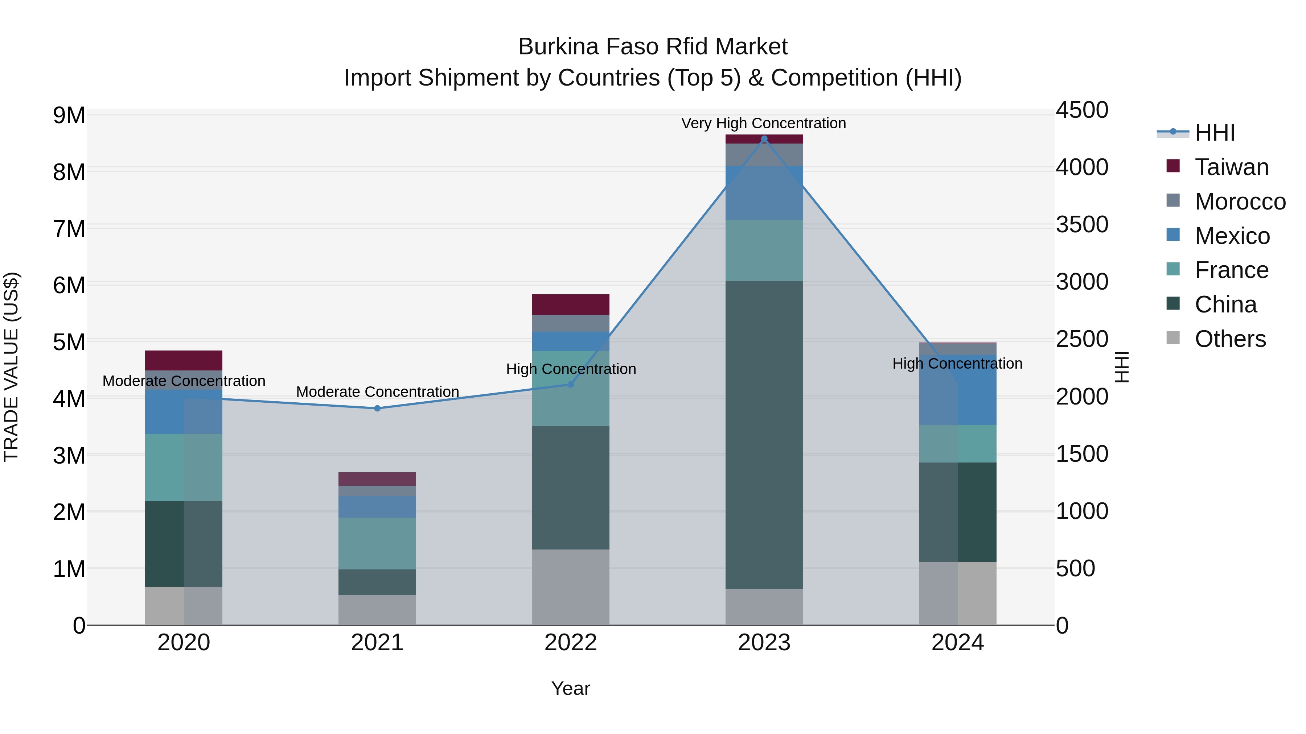Click the Mexico blue color swatch
Screen dimensions: 1306x734
(x=1172, y=235)
